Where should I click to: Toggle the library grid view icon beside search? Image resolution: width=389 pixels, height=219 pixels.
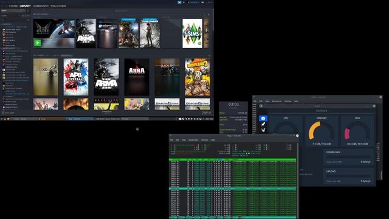28,11
